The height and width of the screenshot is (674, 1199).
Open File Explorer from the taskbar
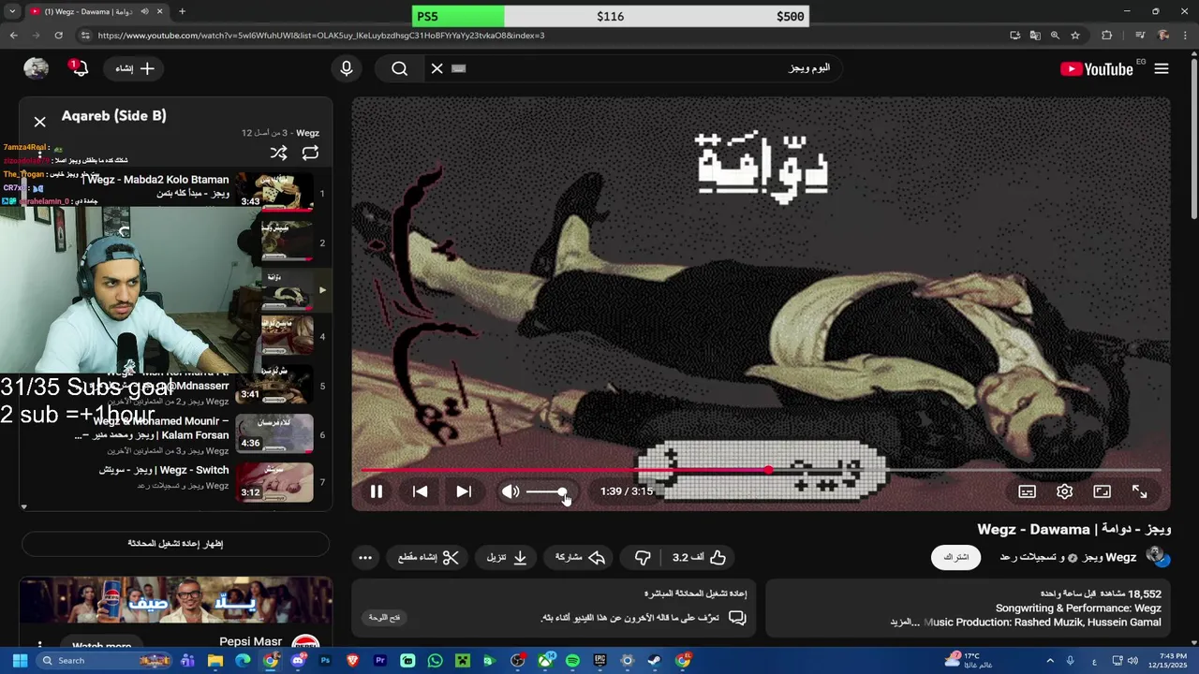coord(215,661)
